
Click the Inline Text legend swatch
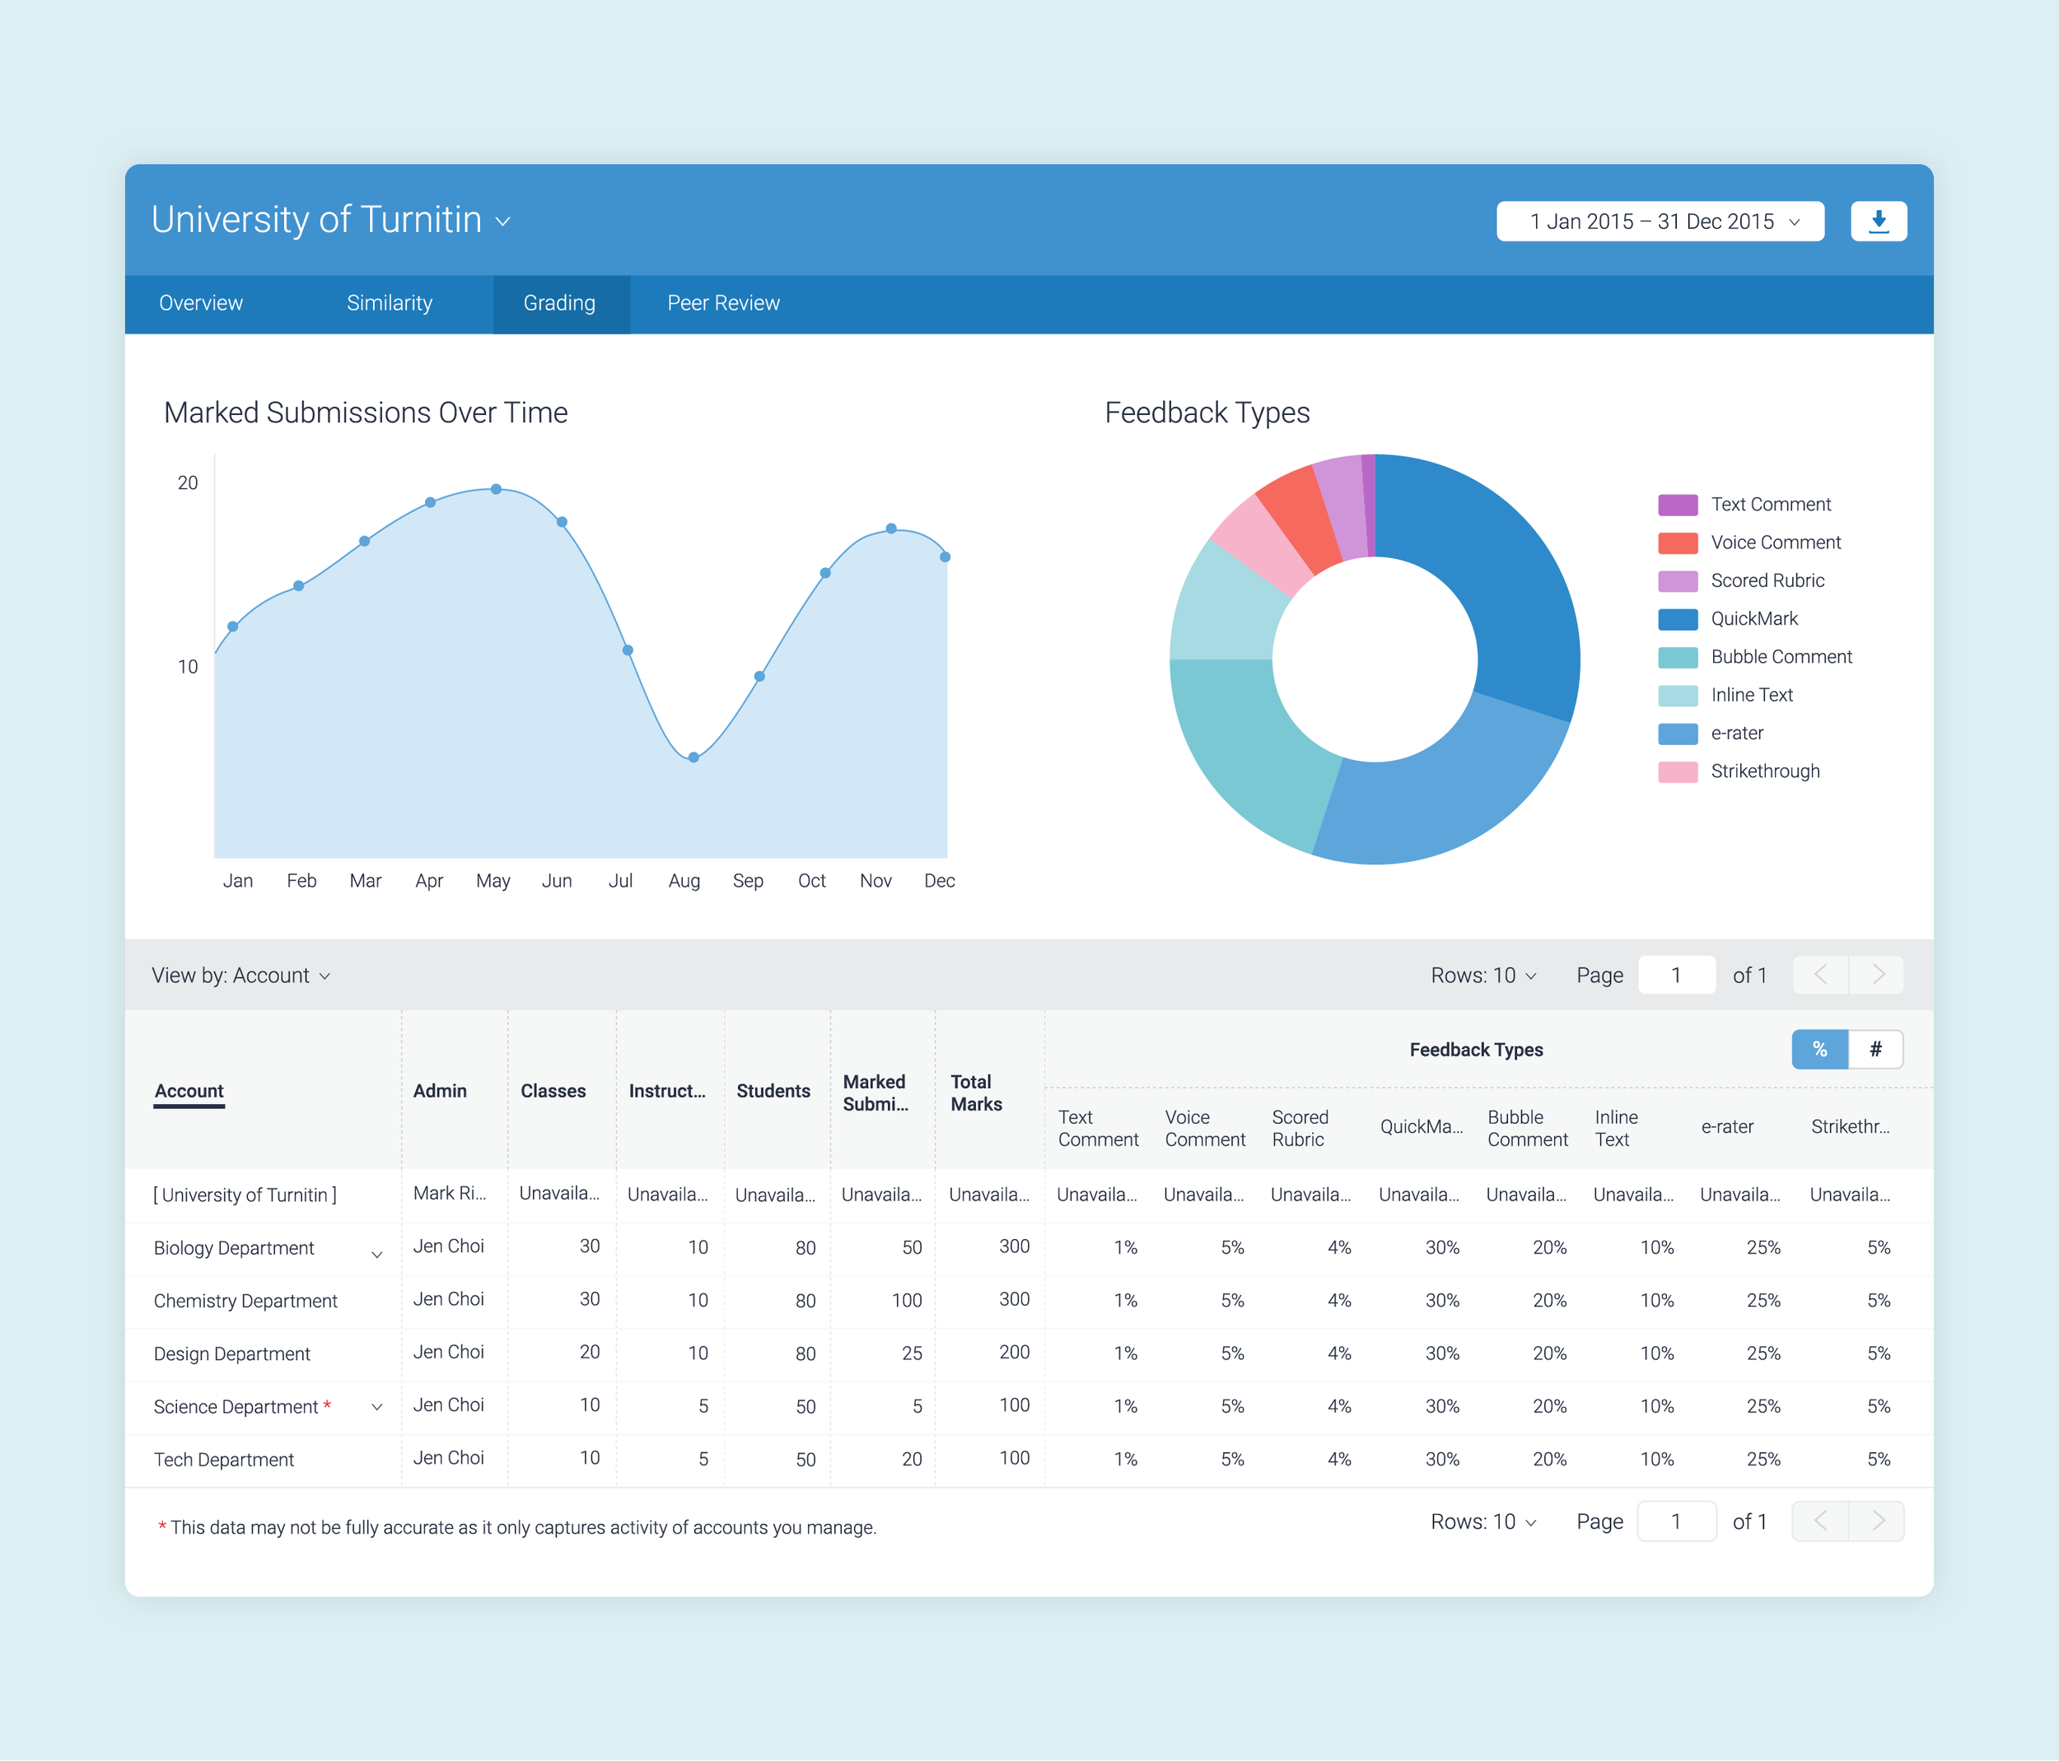1678,696
